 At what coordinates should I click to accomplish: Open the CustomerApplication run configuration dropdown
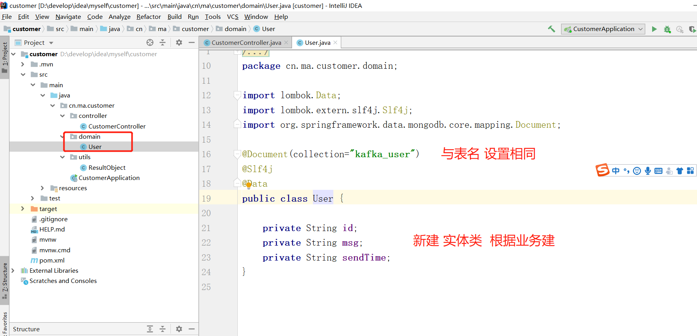click(603, 29)
